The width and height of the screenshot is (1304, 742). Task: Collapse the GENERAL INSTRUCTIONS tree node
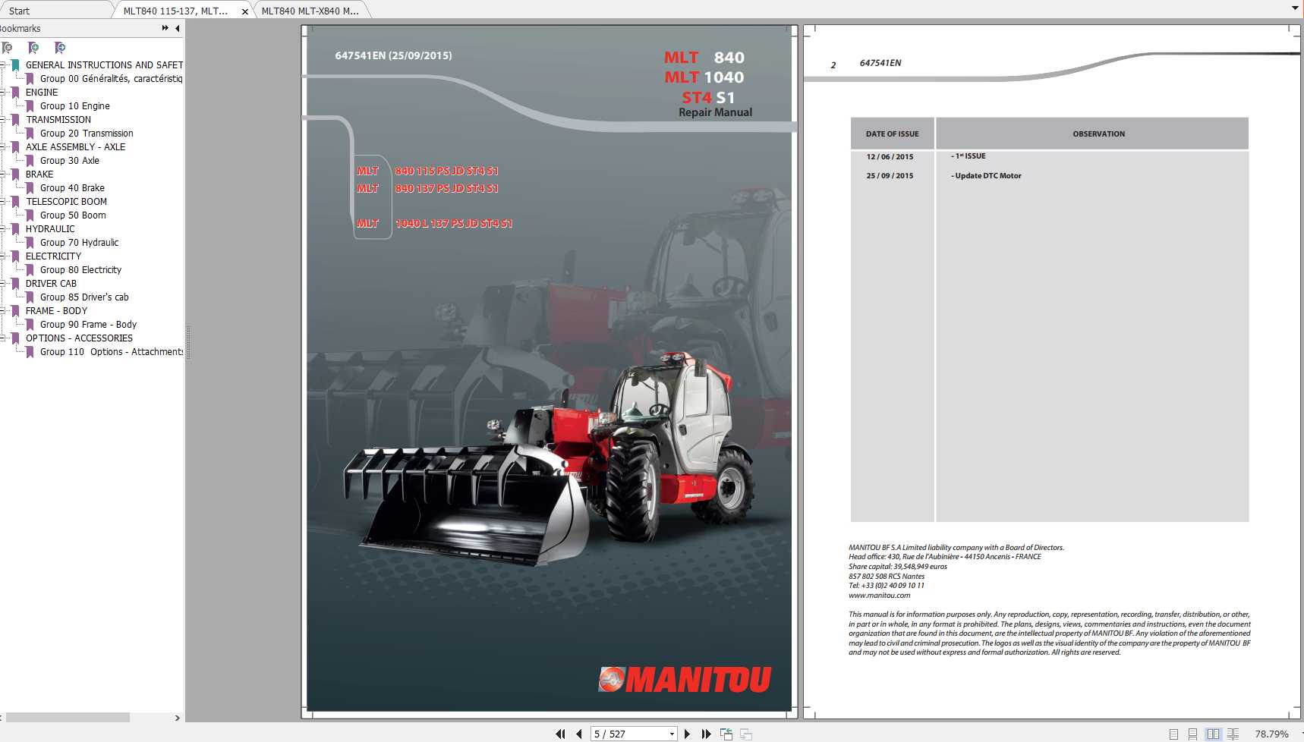pyautogui.click(x=2, y=65)
